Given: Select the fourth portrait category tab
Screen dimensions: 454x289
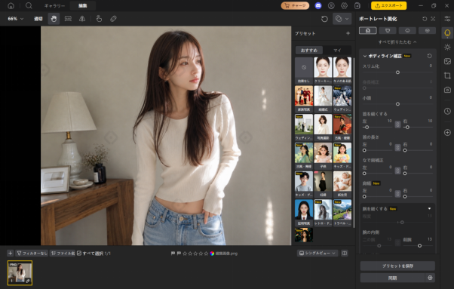Looking at the screenshot, I should tap(427, 30).
